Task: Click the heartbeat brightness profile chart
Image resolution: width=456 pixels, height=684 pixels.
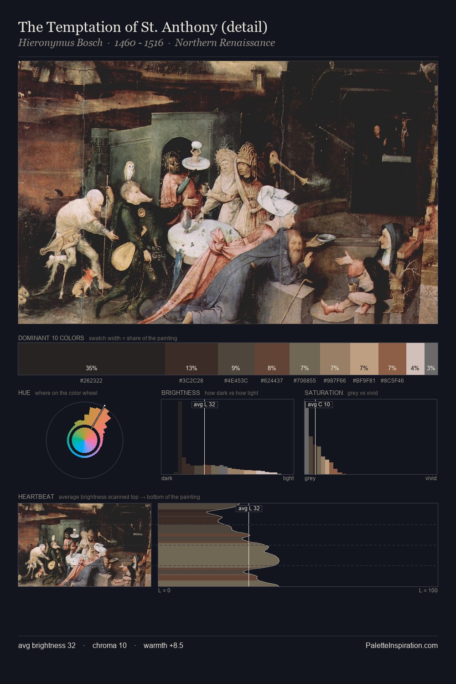Action: 298,545
